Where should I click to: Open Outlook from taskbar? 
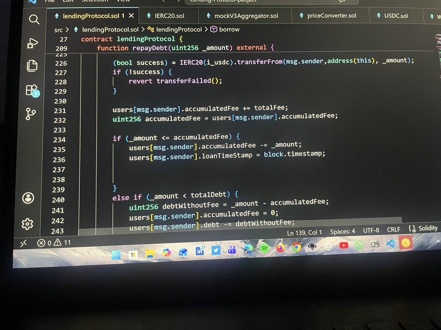pos(183,252)
